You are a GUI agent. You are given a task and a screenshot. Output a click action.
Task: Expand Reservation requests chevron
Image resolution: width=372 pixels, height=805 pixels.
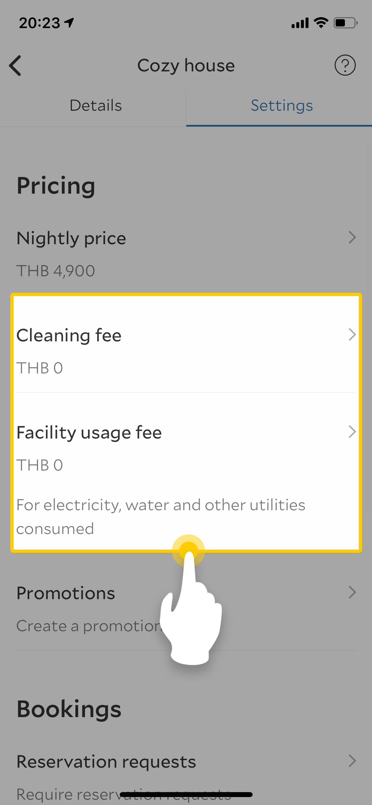point(352,761)
